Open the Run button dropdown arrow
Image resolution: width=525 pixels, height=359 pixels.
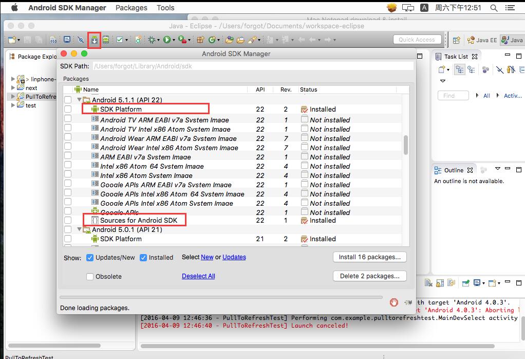tap(174, 40)
